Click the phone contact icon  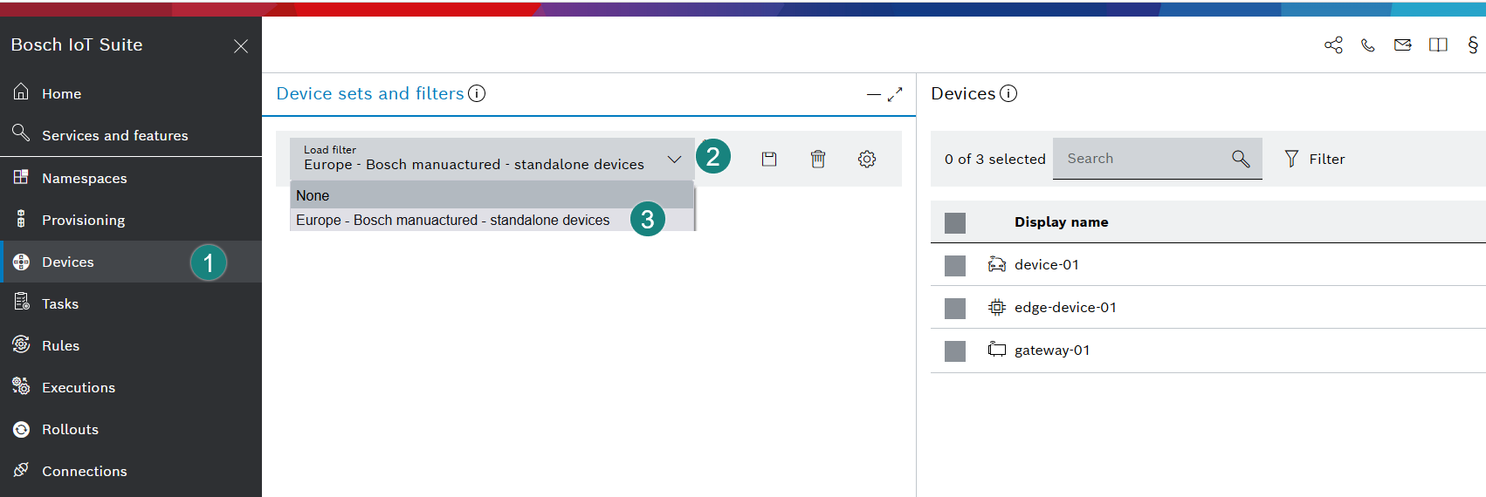(1368, 45)
